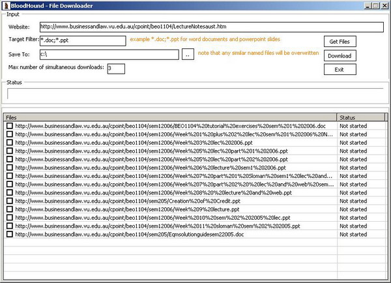Viewport: 391px width, 283px height.
Task: Click the BloodHound app icon in title bar
Action: [6, 6]
